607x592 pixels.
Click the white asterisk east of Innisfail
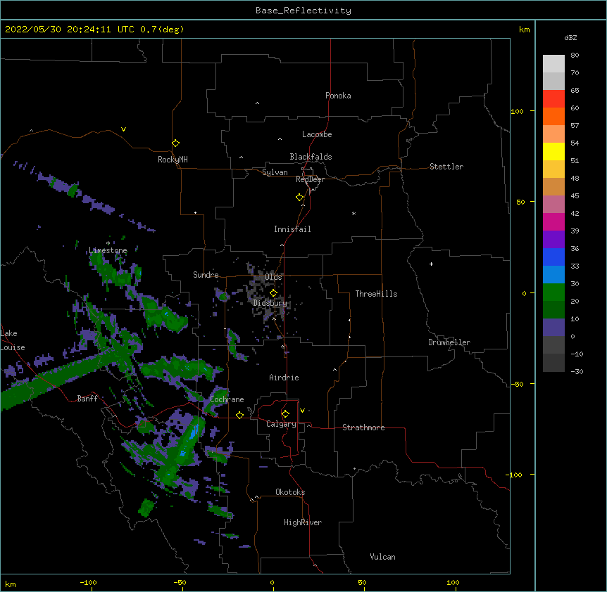click(x=353, y=213)
